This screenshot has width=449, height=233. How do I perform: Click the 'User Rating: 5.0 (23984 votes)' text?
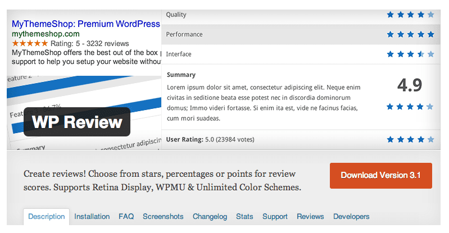point(210,139)
